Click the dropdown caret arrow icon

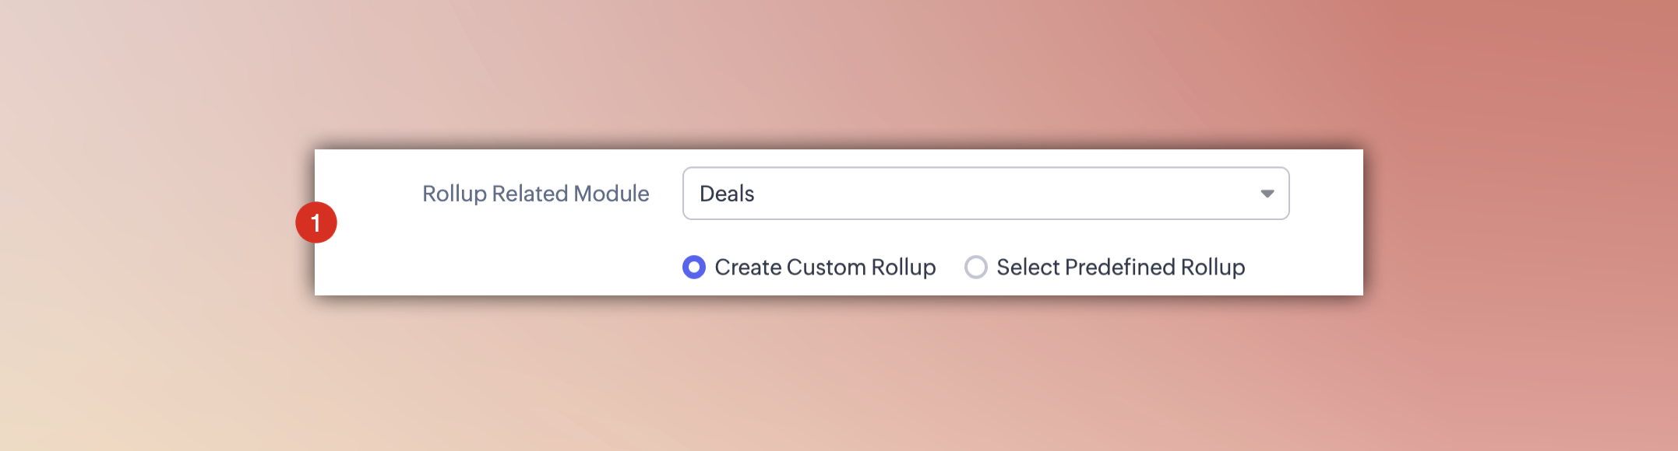click(x=1267, y=194)
